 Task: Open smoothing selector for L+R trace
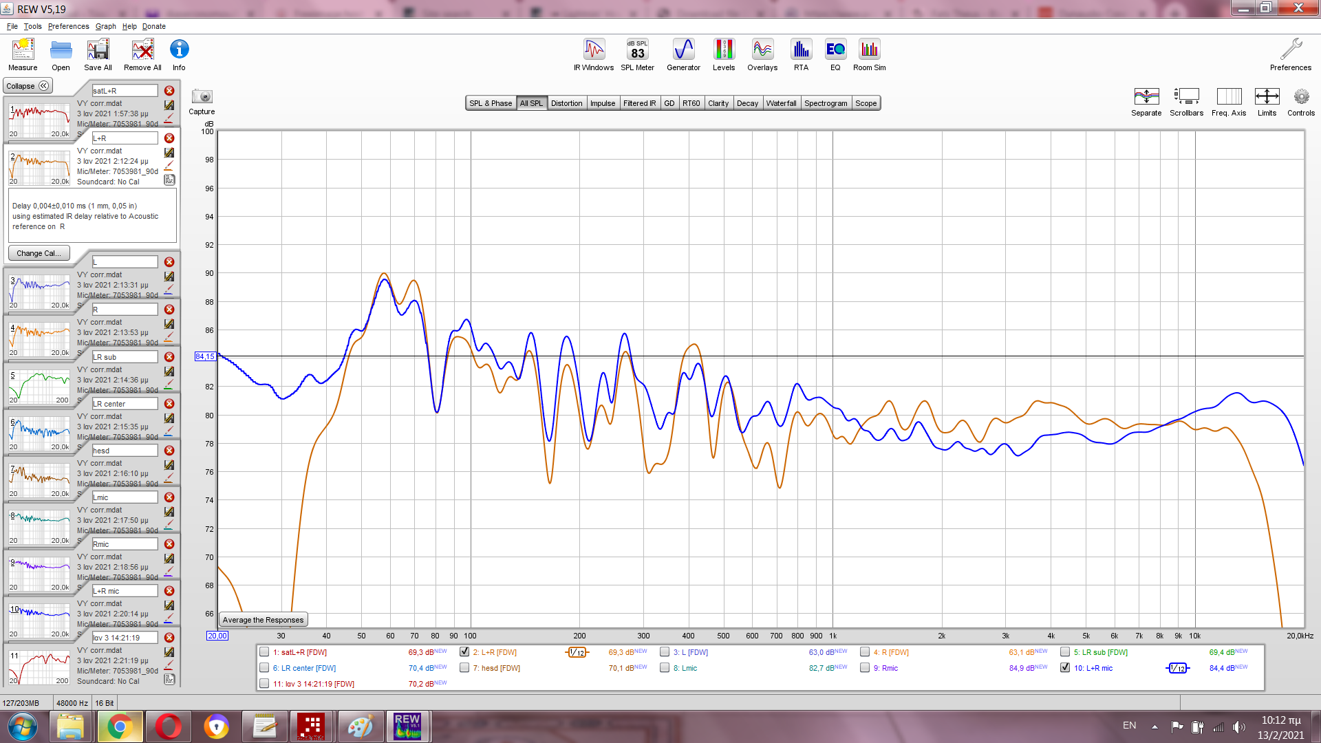pos(577,652)
